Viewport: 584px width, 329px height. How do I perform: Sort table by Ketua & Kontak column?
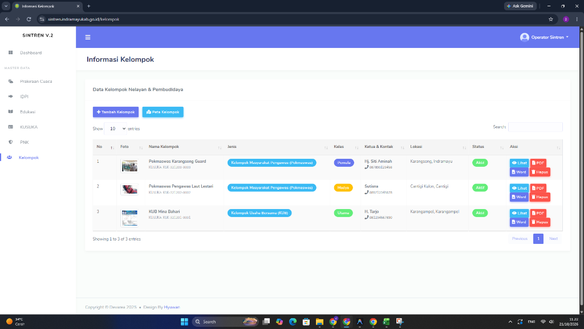[383, 147]
